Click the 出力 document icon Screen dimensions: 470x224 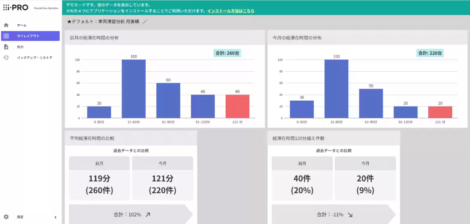pyautogui.click(x=6, y=47)
